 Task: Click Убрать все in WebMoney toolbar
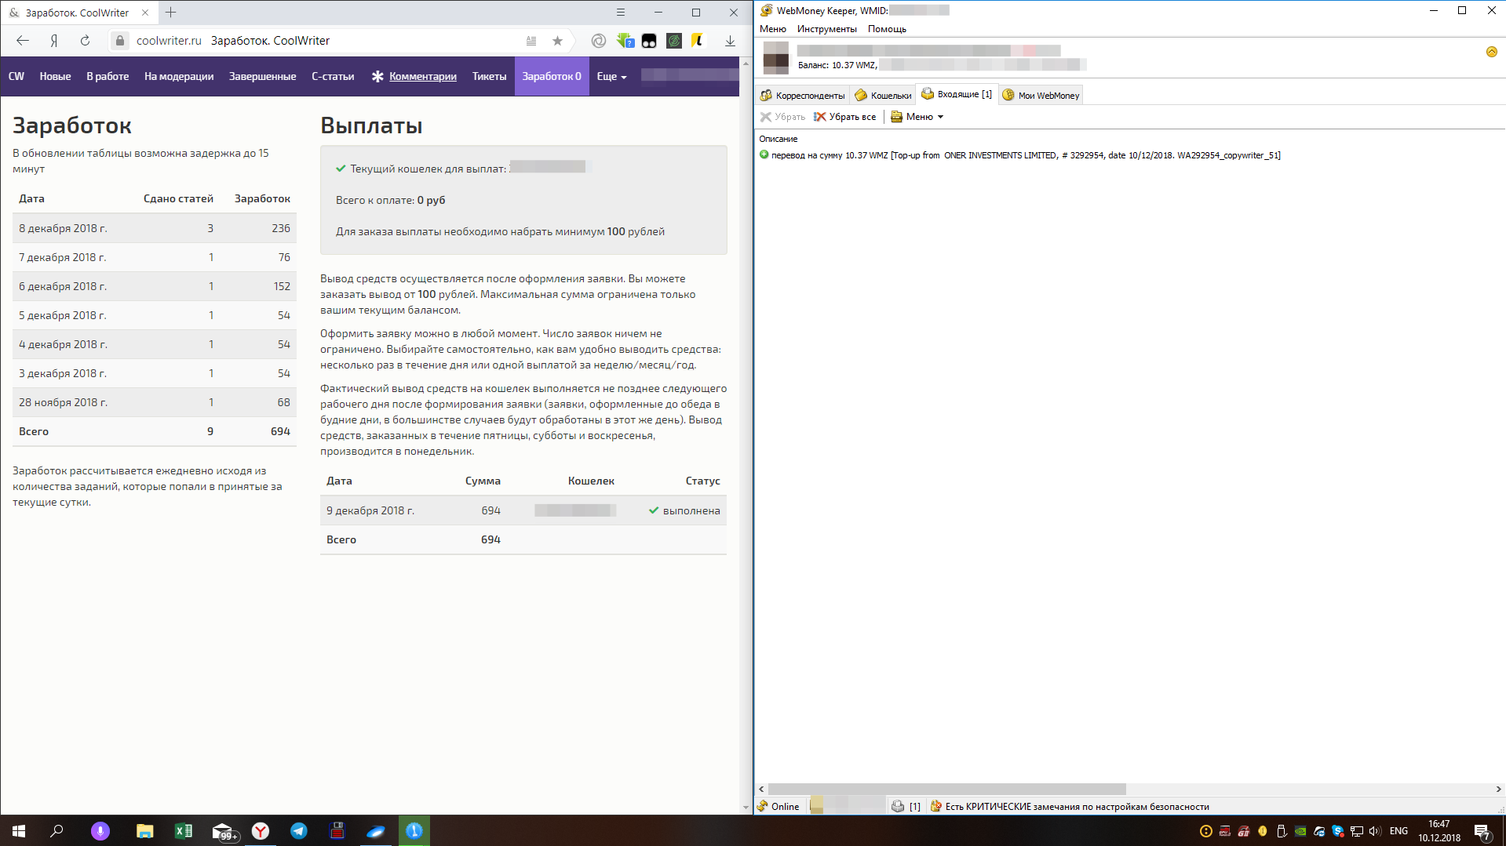pos(845,117)
